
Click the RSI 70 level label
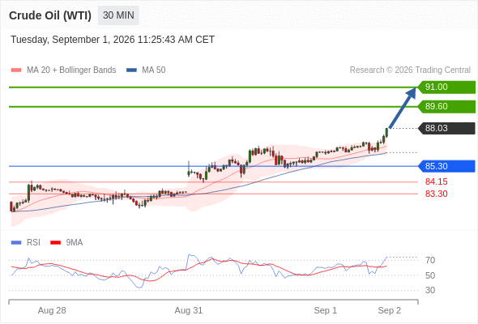[x=430, y=260]
